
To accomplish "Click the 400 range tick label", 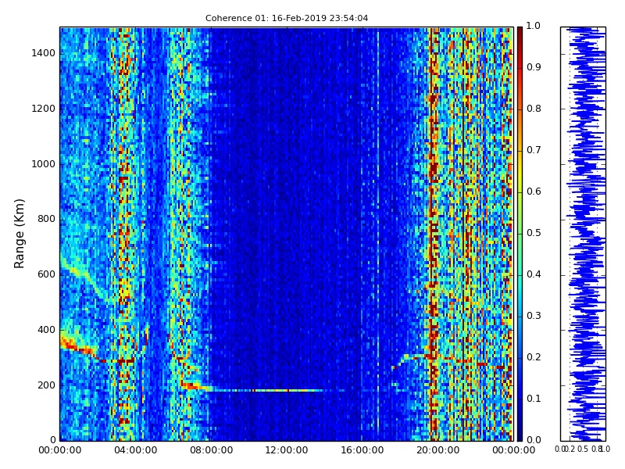I will tap(46, 330).
